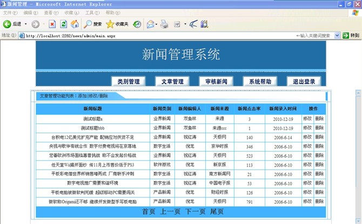Refresh the page using the green arrows icon

tap(64, 24)
